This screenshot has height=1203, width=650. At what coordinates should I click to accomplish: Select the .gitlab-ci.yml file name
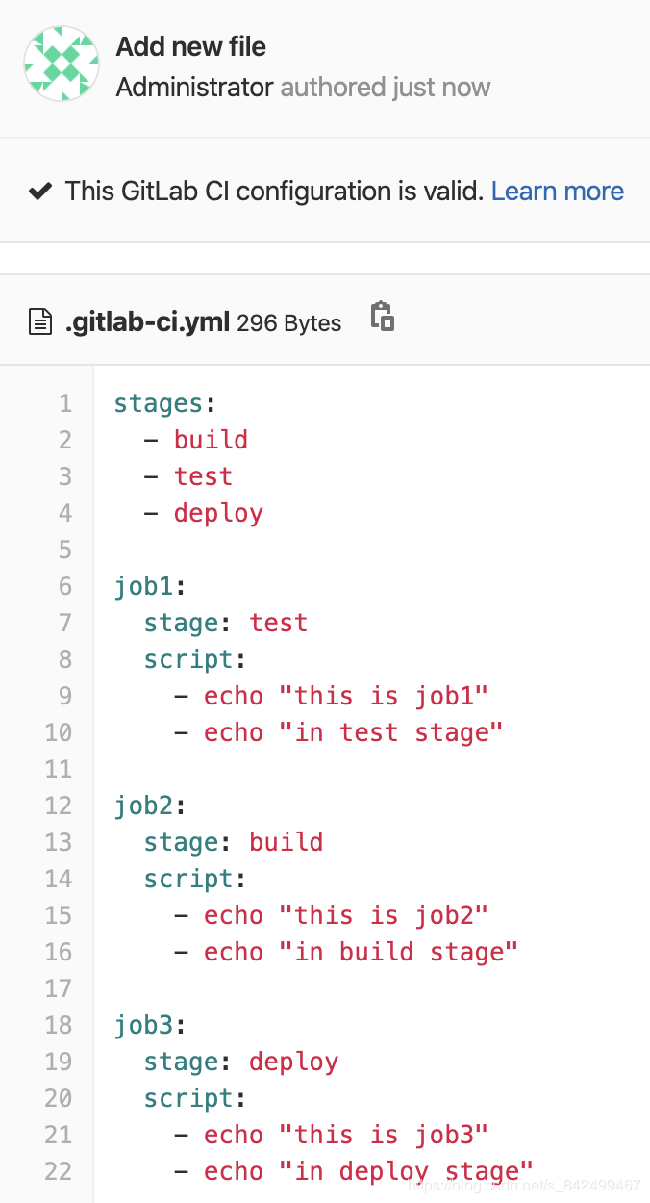click(x=147, y=322)
